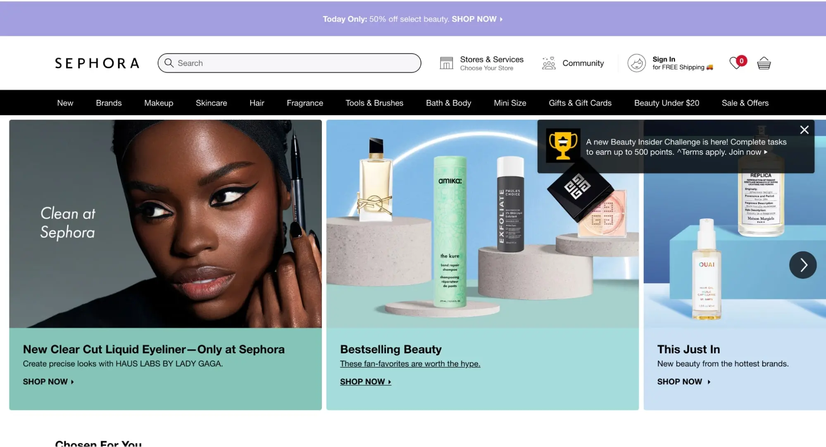Click the This Just In heading
826x447 pixels.
click(x=688, y=349)
